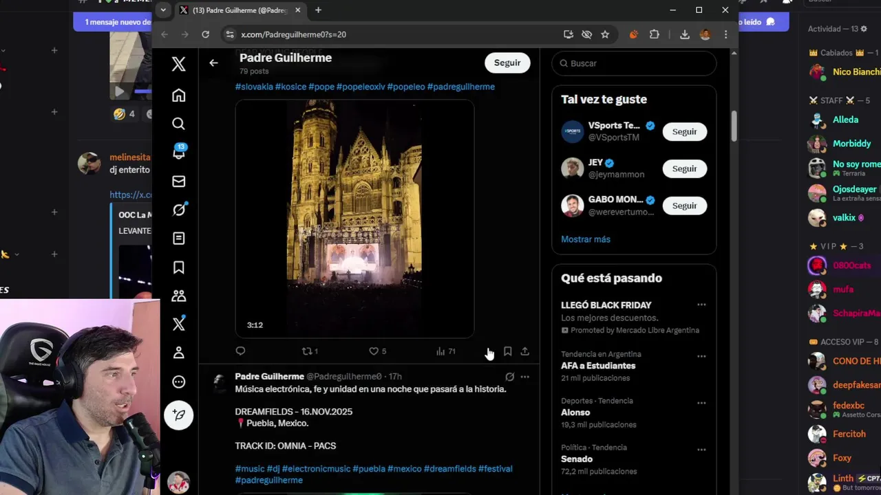Viewport: 881px width, 495px height.
Task: Open Chrome three-dot menu
Action: 725,34
